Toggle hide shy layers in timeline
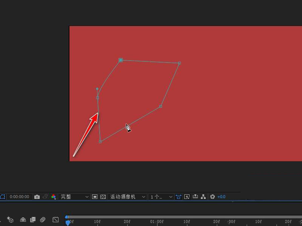The width and height of the screenshot is (302, 226). point(23,220)
